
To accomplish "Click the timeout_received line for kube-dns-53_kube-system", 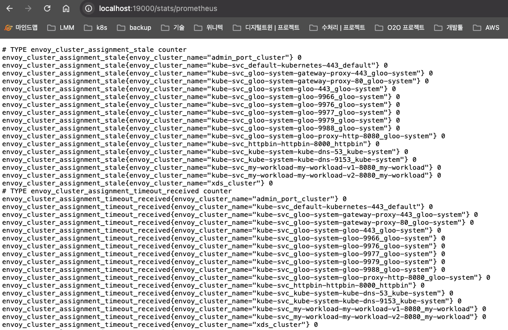I will click(228, 293).
